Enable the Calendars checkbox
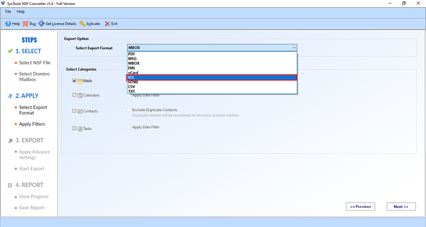Viewport: 426px width, 227px height. coord(75,95)
